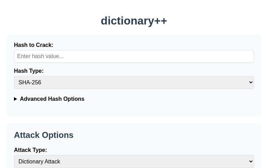Open the Hash Type dropdown
This screenshot has width=268, height=168.
pyautogui.click(x=134, y=83)
